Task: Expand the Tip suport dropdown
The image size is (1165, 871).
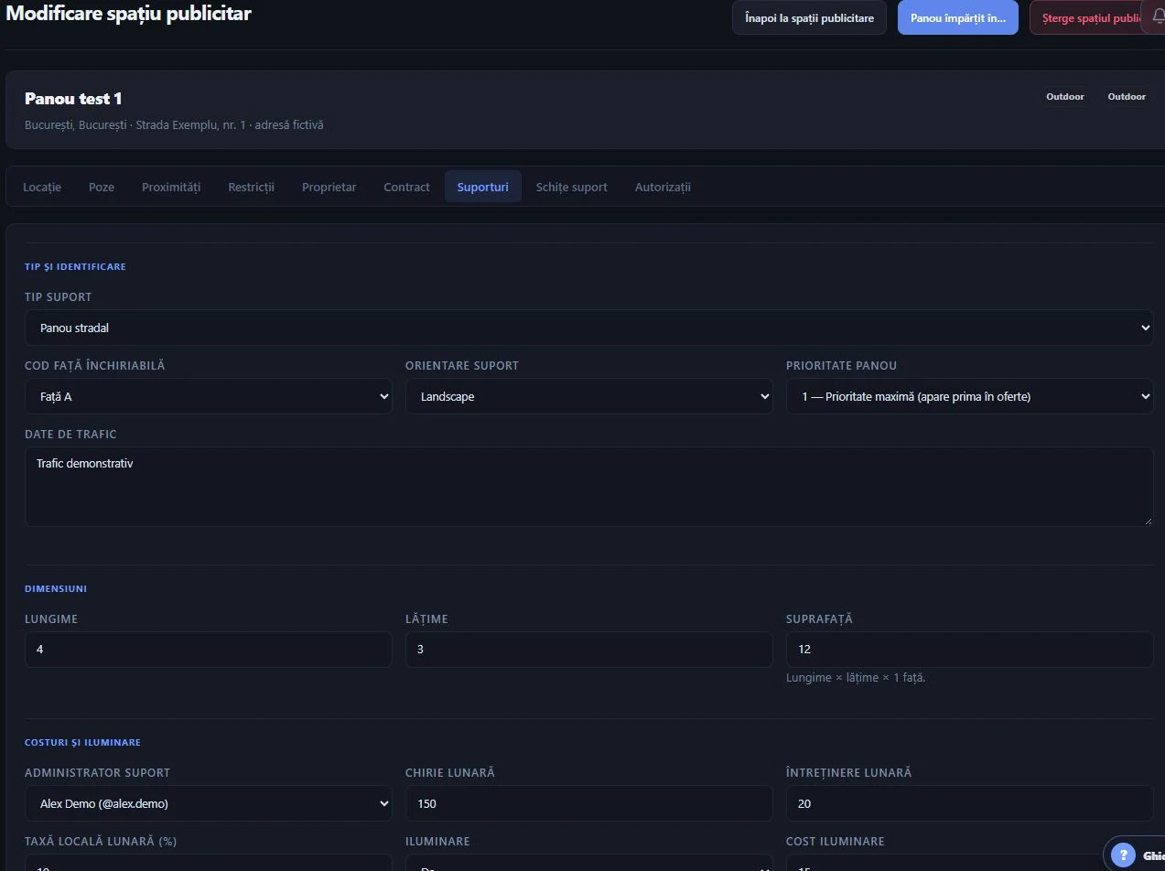Action: pos(589,328)
